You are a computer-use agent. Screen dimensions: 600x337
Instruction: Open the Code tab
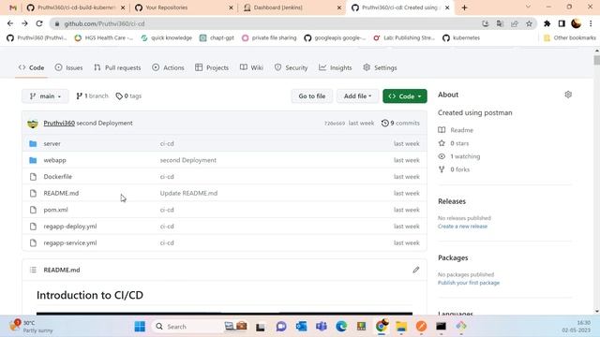[31, 67]
